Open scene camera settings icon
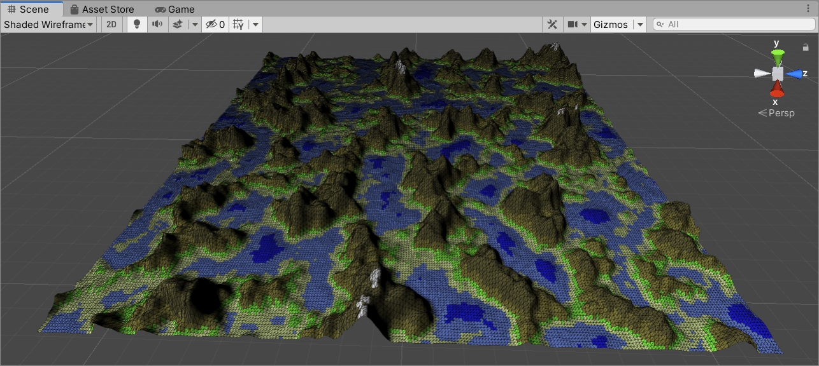The height and width of the screenshot is (366, 819). point(573,25)
